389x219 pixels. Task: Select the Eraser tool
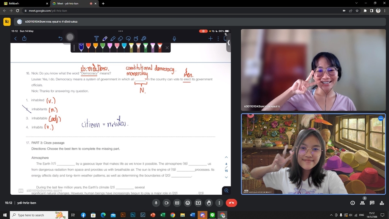tap(120, 39)
